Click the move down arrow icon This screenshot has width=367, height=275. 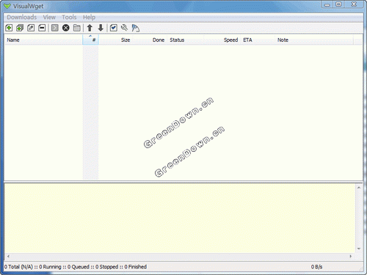pos(101,28)
